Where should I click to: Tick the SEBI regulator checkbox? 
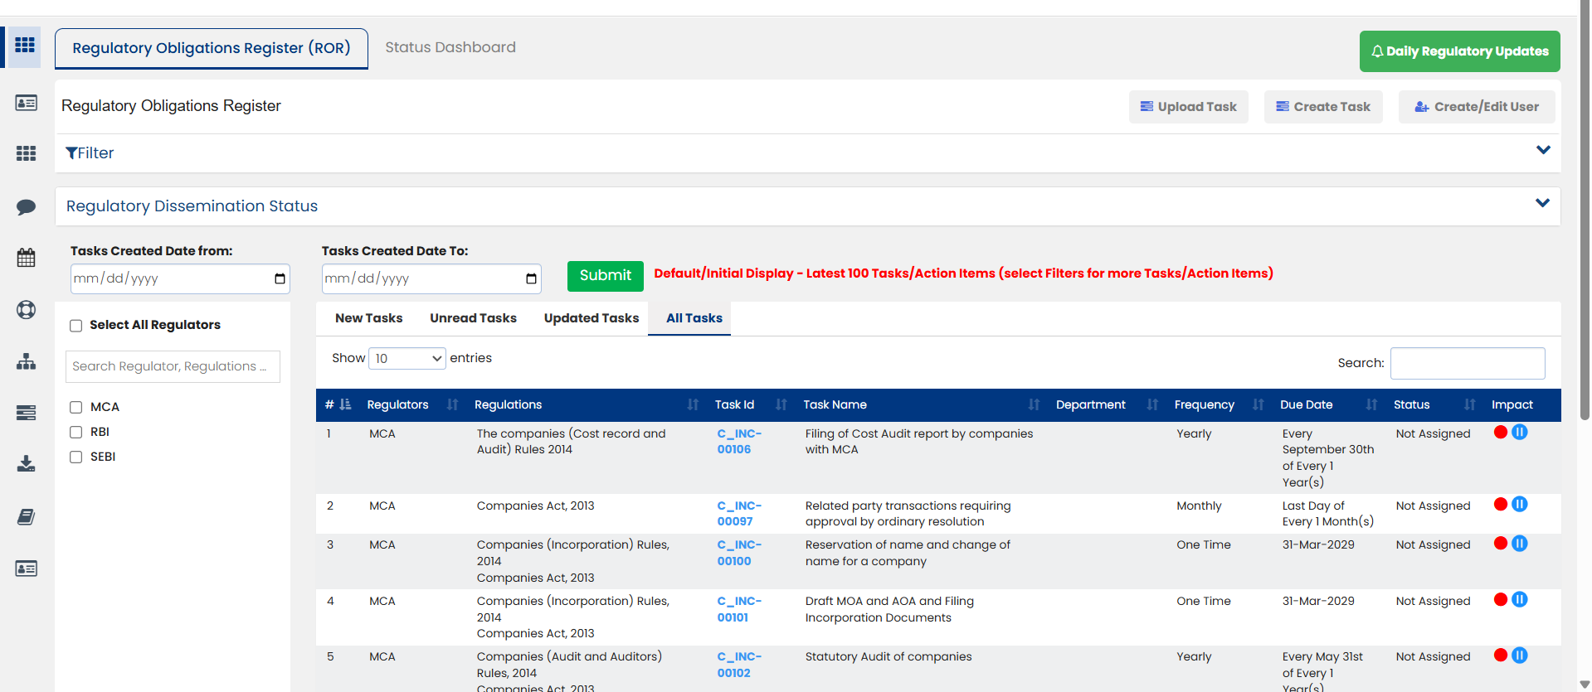coord(76,457)
